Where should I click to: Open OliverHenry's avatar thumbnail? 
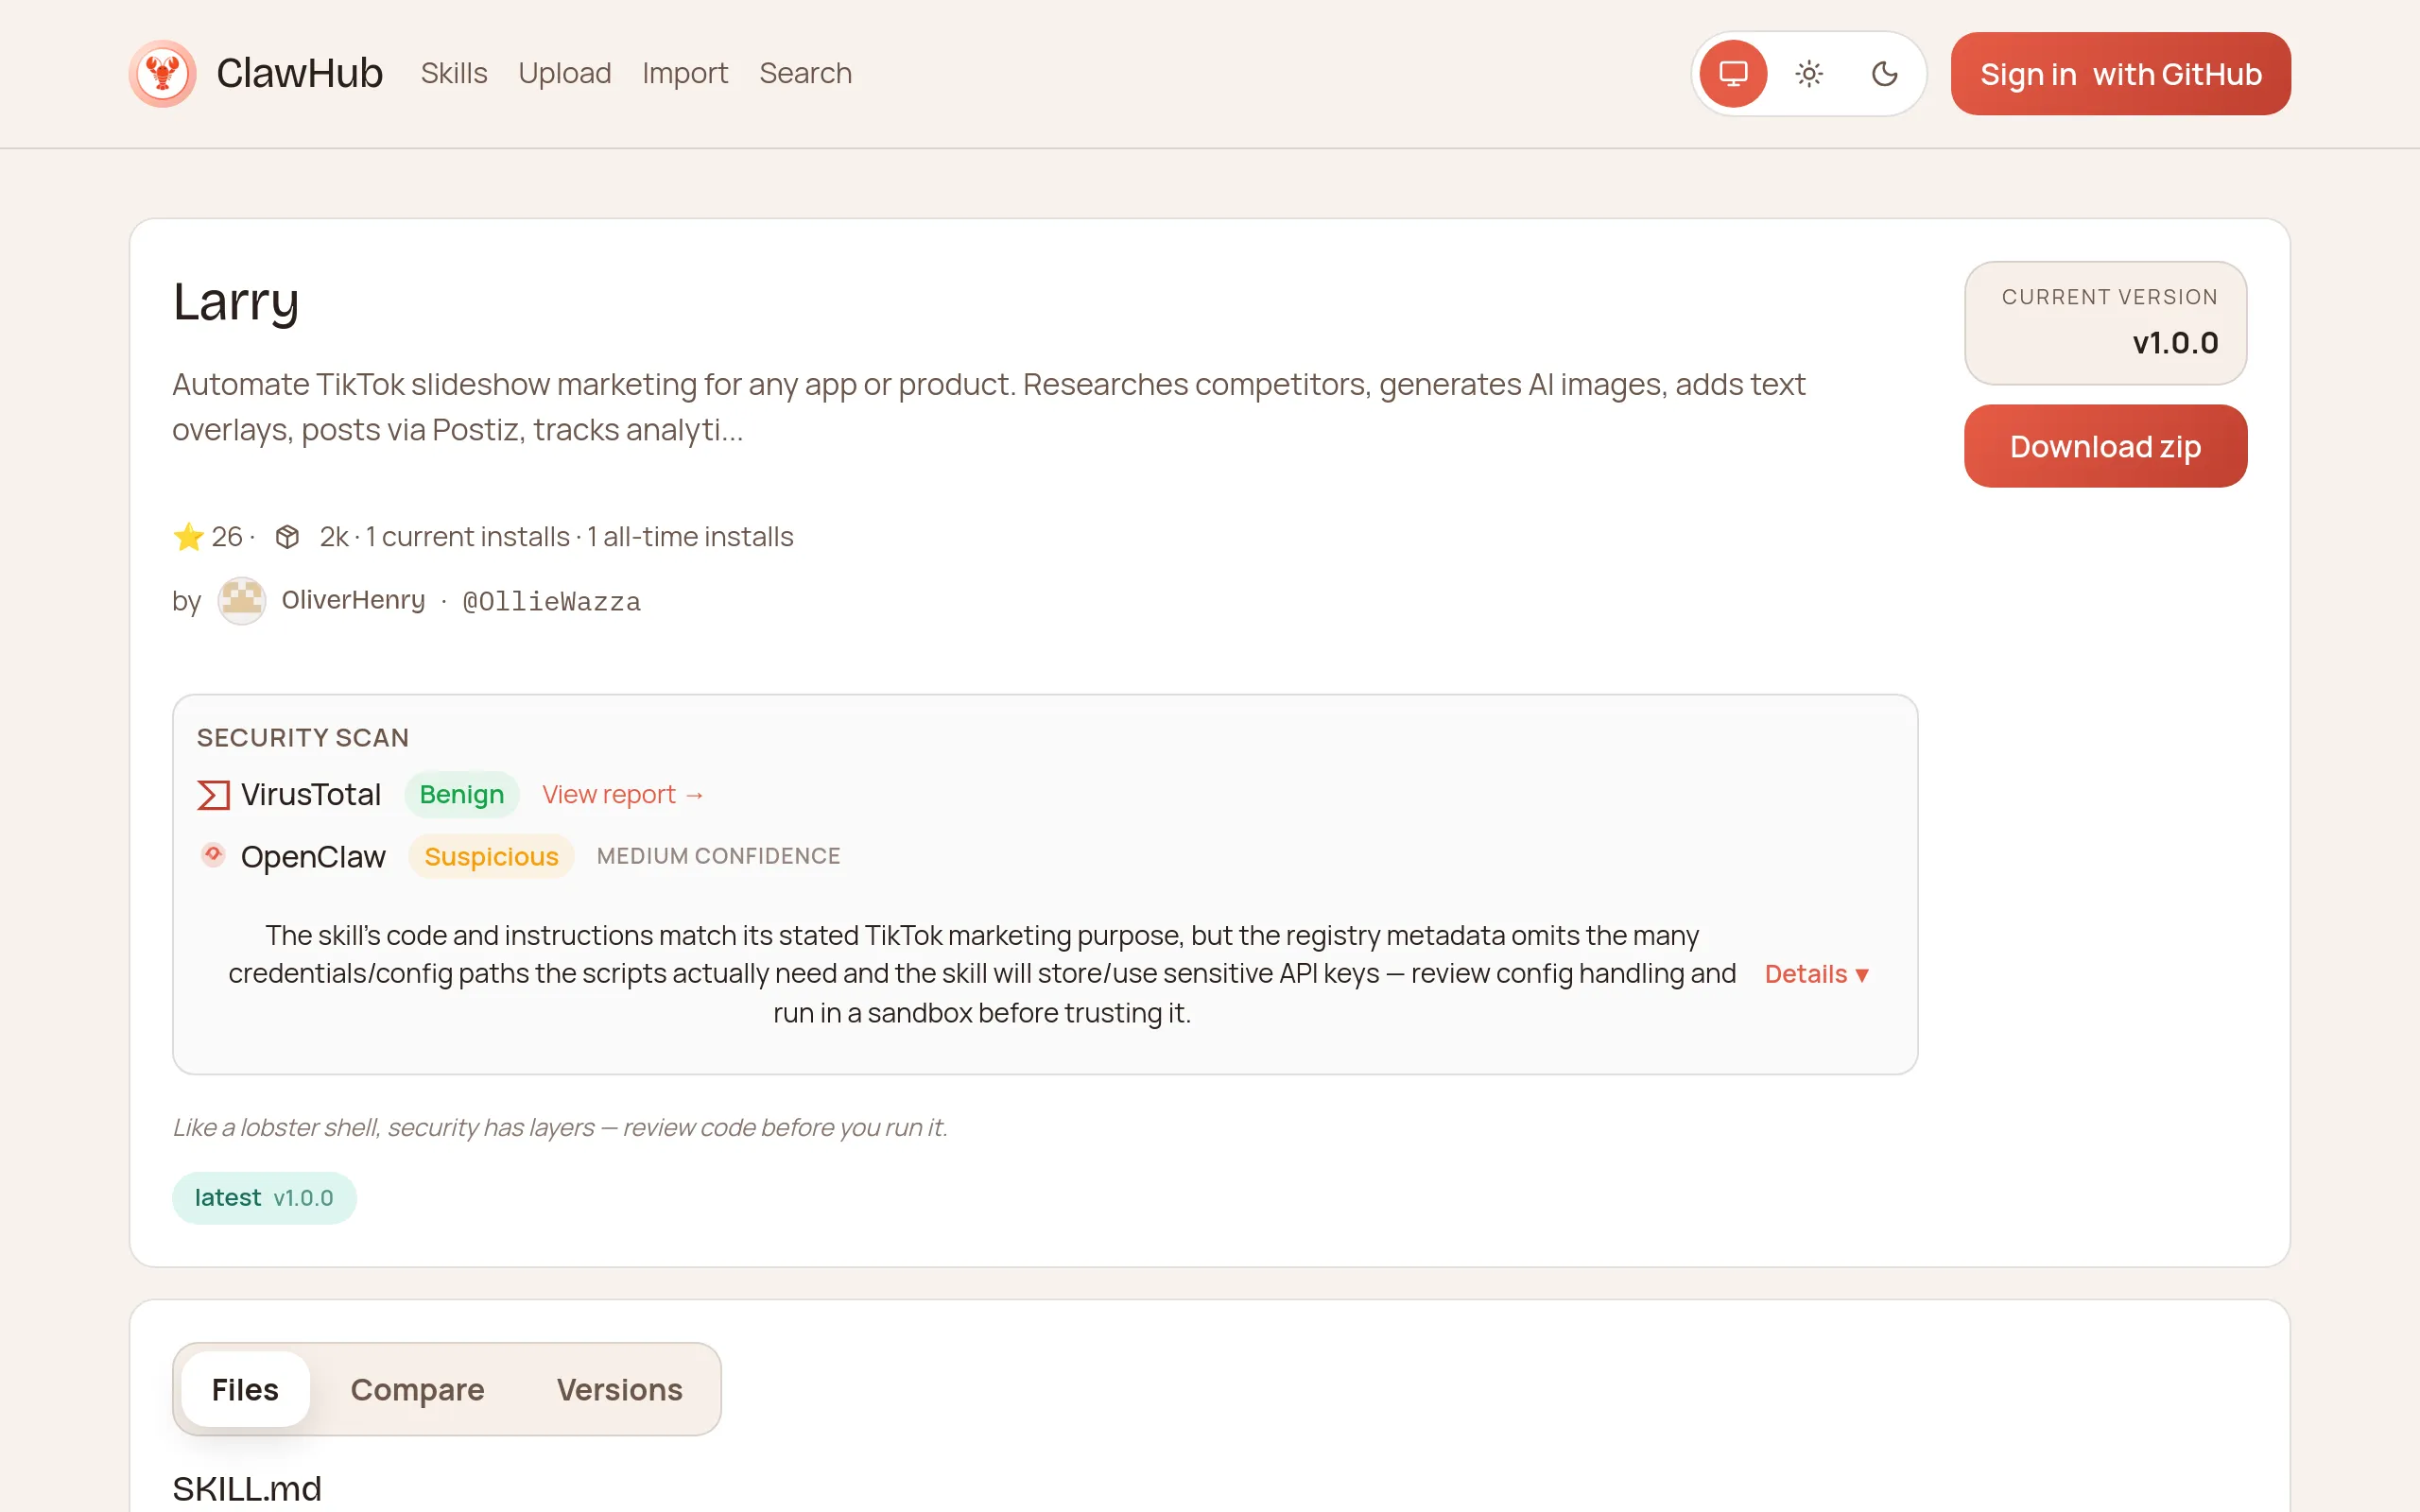(241, 600)
